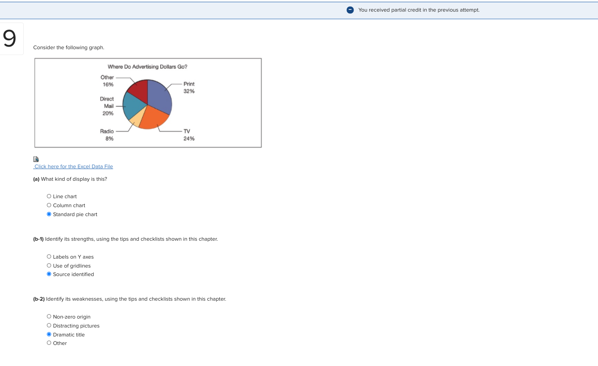Click the '(b-2) Identify its weaknesses' question text
The width and height of the screenshot is (598, 366).
click(130, 299)
